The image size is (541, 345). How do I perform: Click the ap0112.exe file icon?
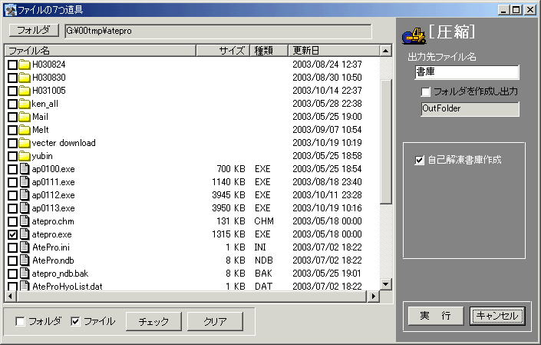click(x=25, y=195)
